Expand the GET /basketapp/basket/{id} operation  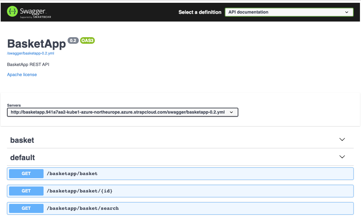click(26, 191)
